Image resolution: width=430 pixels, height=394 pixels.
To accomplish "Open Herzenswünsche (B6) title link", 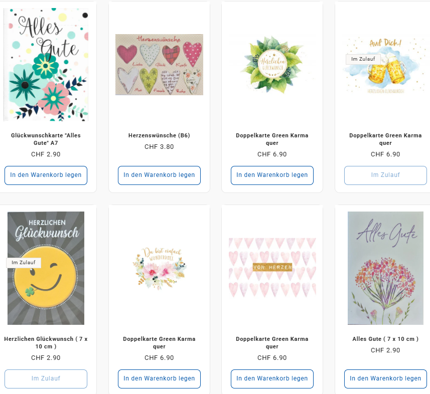I will pos(159,135).
